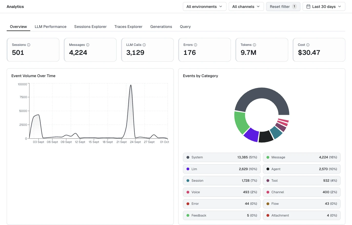
Task: Click the green Message donut segment
Action: (241, 122)
